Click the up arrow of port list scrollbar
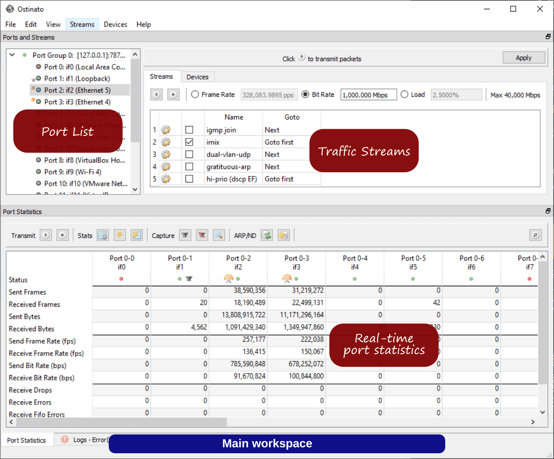The width and height of the screenshot is (554, 459). (135, 54)
